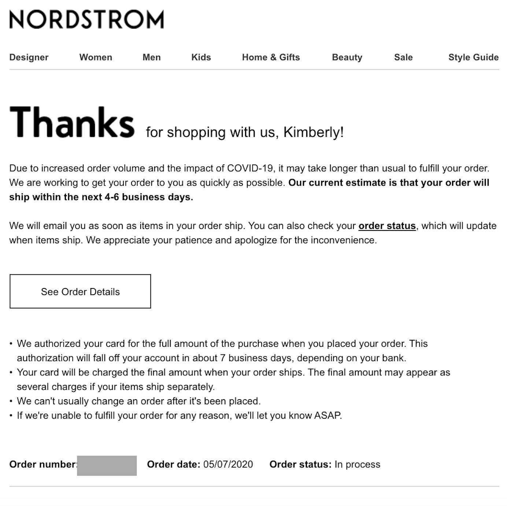Click the bullet about final amount charged

233,379
